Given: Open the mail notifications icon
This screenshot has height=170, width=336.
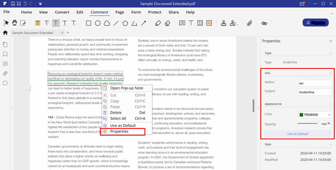Looking at the screenshot, I should coord(302,4).
